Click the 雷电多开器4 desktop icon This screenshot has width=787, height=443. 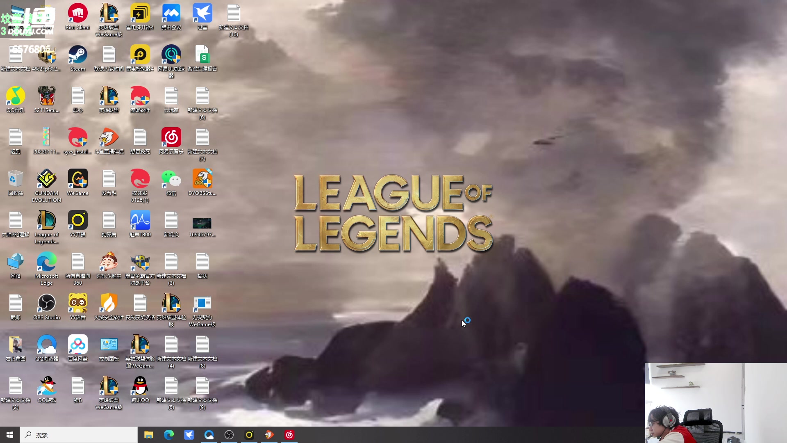[140, 17]
